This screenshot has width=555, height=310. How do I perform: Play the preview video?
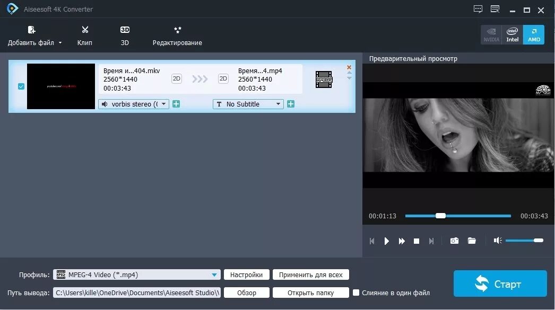(x=386, y=241)
